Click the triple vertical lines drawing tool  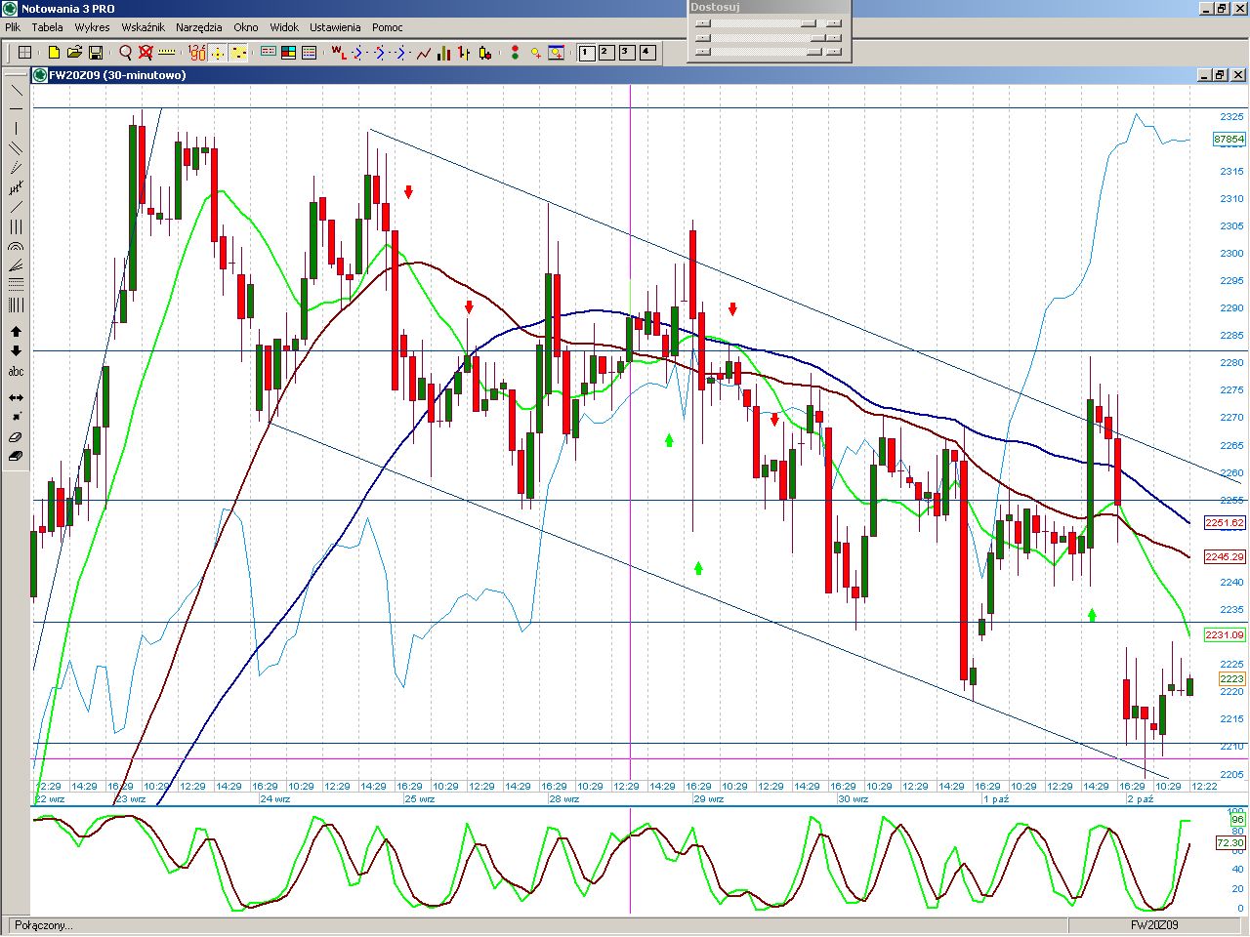point(16,226)
